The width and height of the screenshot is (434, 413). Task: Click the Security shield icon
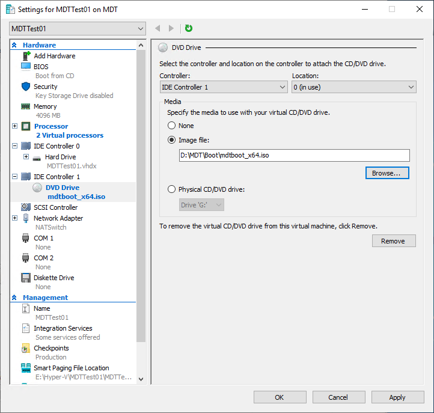click(26, 87)
